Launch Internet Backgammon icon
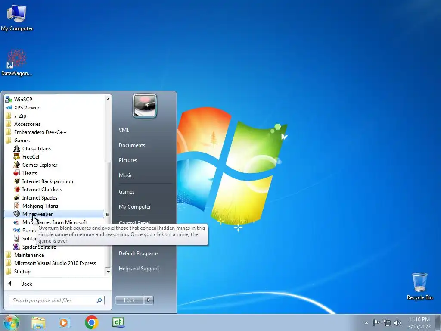 [x=17, y=181]
